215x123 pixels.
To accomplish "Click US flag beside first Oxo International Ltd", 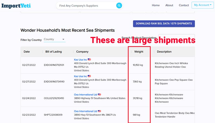I will tap(99, 94).
